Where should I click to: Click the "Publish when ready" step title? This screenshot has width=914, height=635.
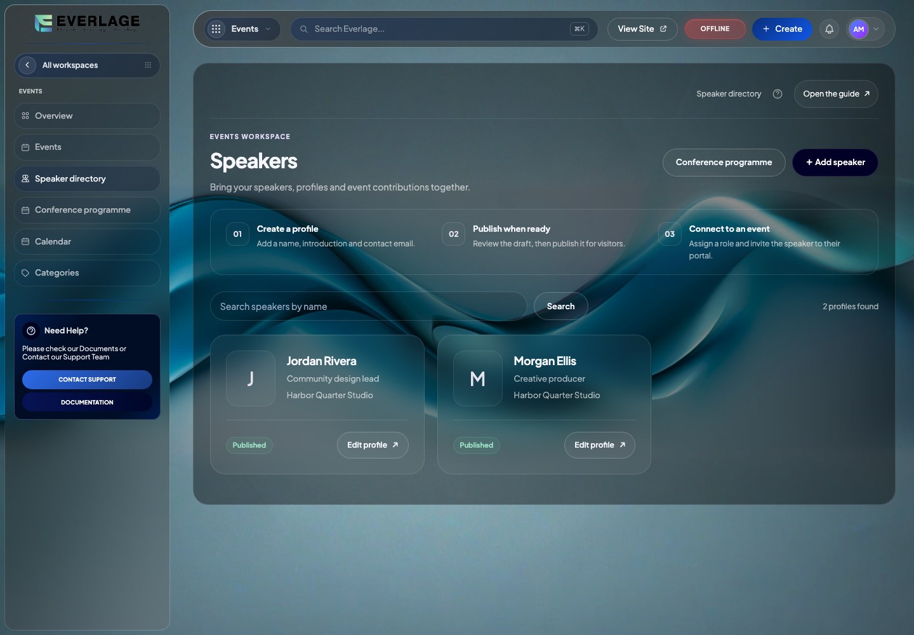coord(512,229)
